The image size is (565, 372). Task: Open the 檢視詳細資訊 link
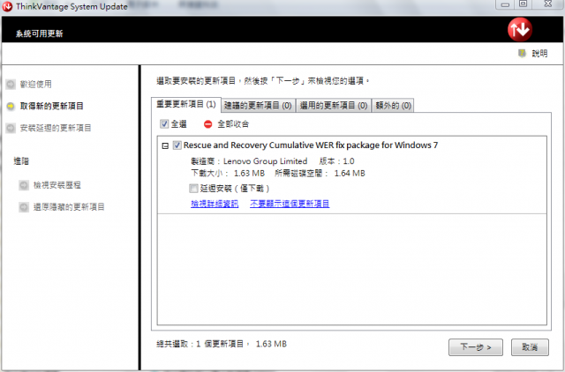[x=215, y=204]
